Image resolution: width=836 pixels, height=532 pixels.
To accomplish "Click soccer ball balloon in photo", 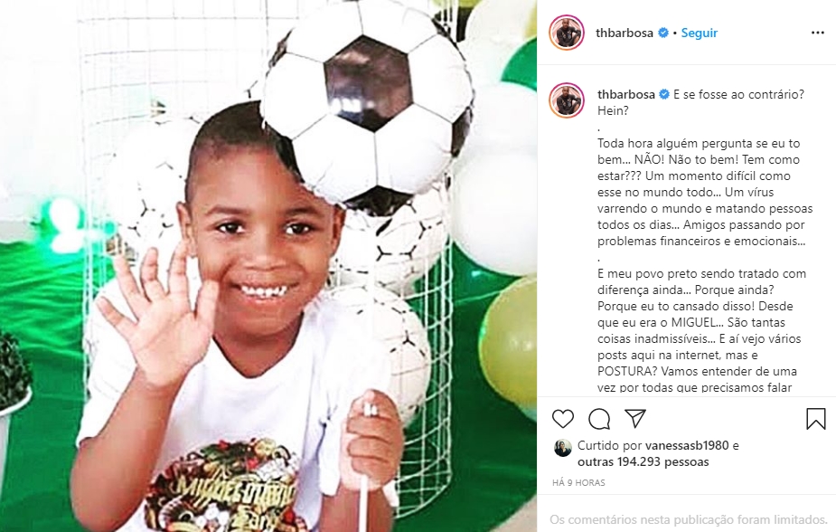I will pos(368,99).
